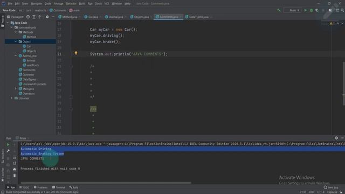The width and height of the screenshot is (345, 194).
Task: Collapse com.neatroots package node
Action: coord(12,27)
